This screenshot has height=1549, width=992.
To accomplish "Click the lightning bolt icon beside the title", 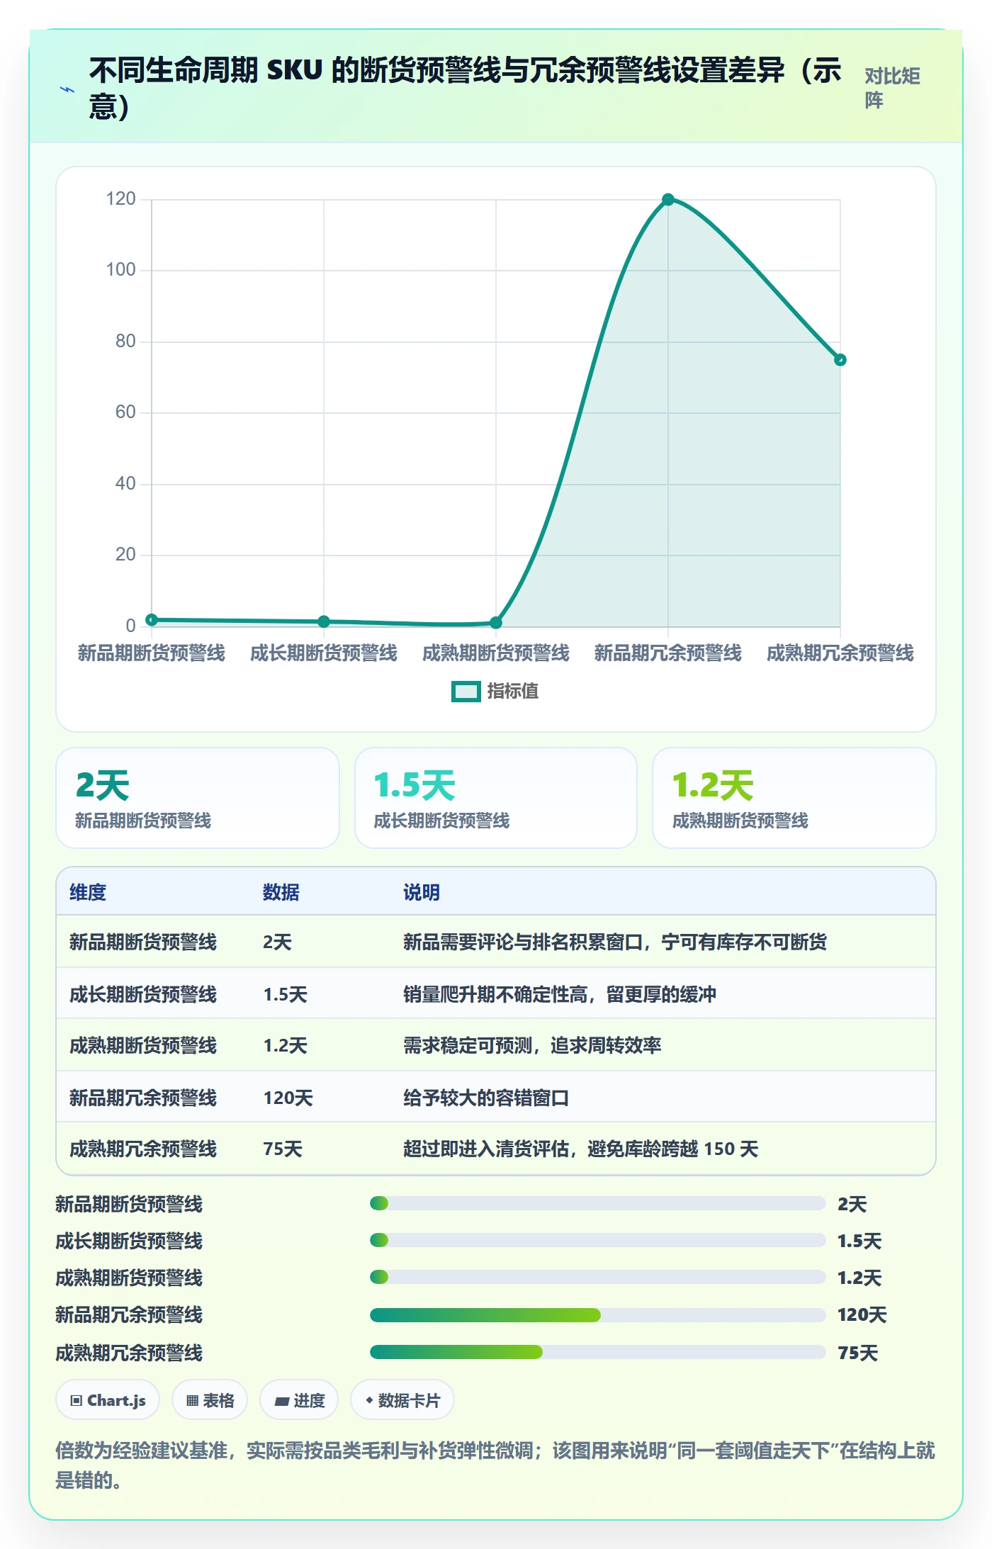I will click(67, 89).
